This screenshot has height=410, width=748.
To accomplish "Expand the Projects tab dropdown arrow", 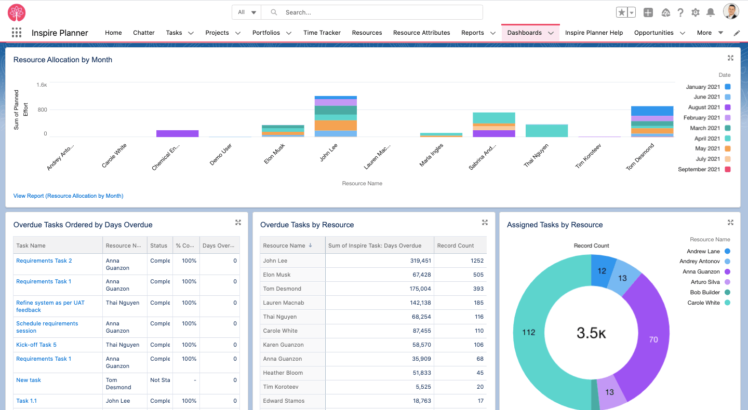I will coord(238,33).
